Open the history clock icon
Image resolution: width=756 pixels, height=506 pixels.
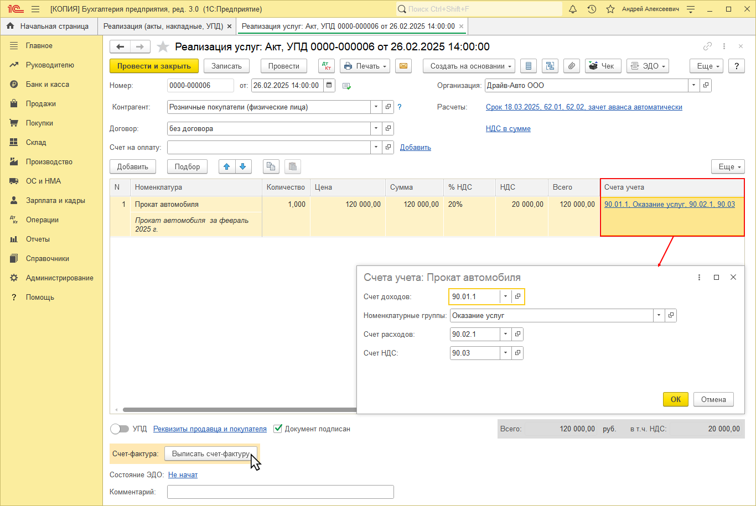pyautogui.click(x=592, y=9)
